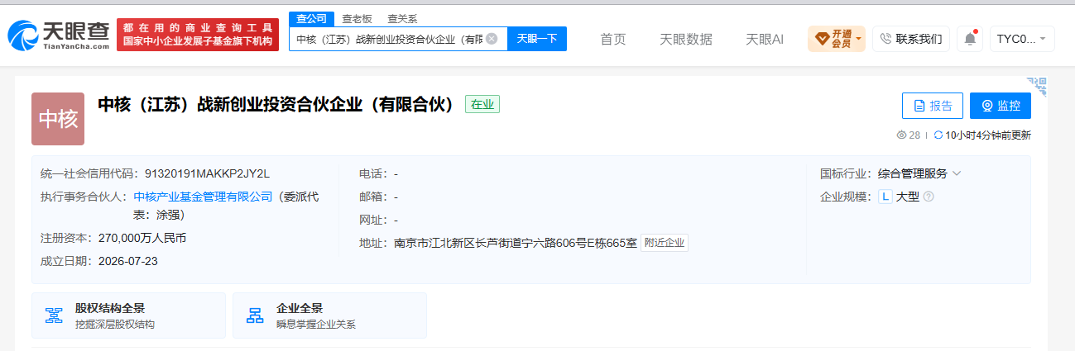
Task: Switch to the 查老板 search tab
Action: [x=358, y=19]
